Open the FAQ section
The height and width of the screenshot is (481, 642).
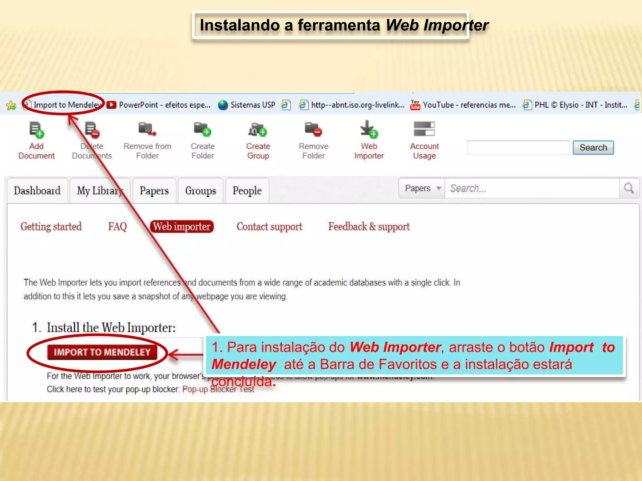click(x=118, y=226)
